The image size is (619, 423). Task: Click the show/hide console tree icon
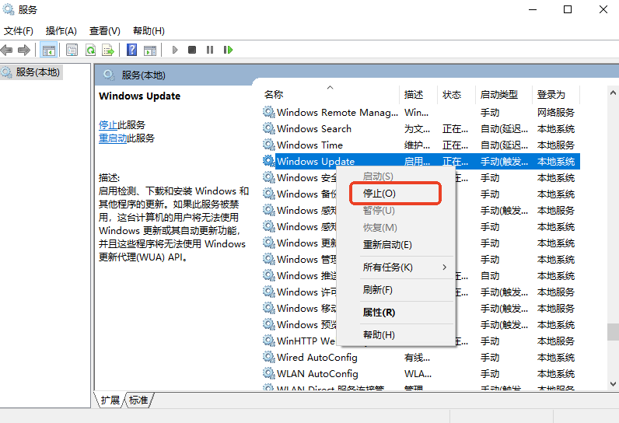[x=48, y=50]
